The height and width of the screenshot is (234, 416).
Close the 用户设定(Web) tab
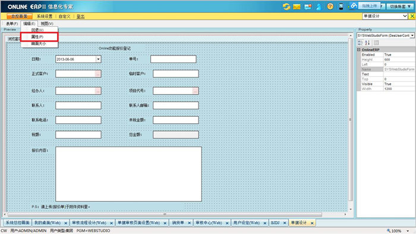tap(265, 223)
